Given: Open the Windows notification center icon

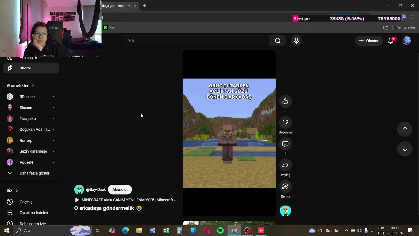Looking at the screenshot, I should (410, 231).
